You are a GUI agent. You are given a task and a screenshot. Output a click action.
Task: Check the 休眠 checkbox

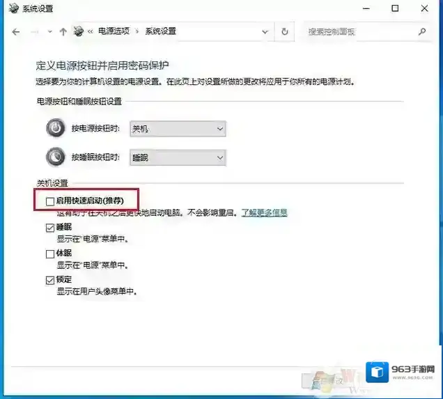50,254
